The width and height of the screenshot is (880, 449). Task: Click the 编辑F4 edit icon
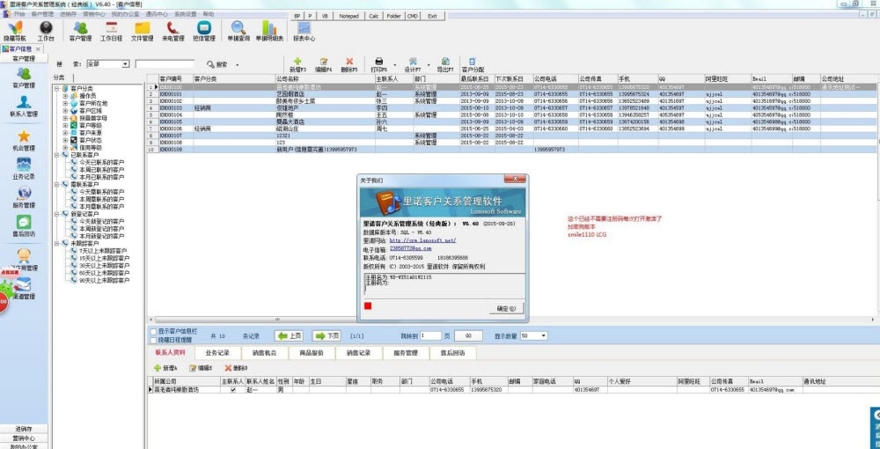[x=323, y=65]
